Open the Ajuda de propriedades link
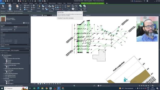 5,48
